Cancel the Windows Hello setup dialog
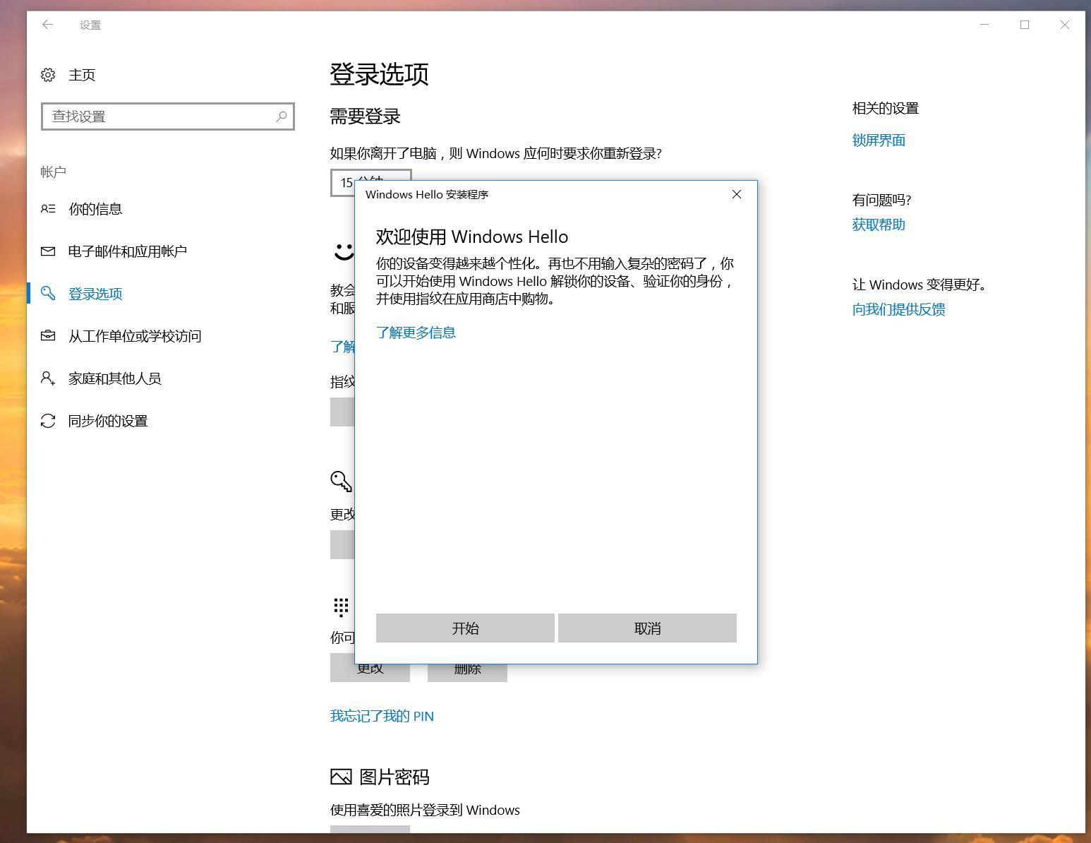Screen dimensions: 1091x843 [646, 628]
